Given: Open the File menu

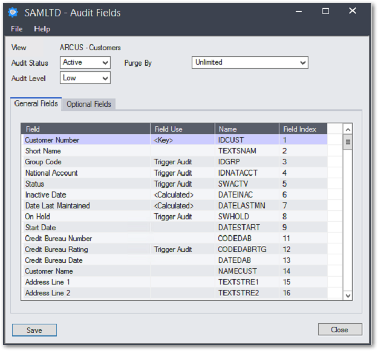Looking at the screenshot, I should (16, 29).
